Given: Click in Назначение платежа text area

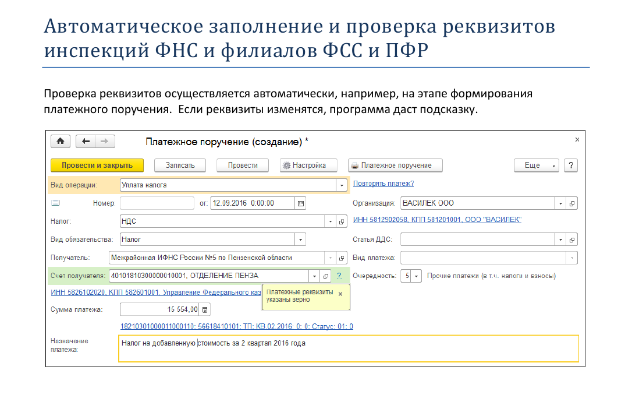Looking at the screenshot, I should tap(349, 348).
